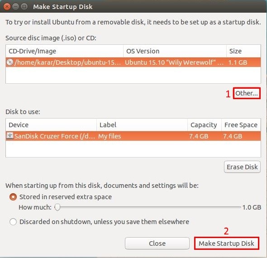This screenshot has width=267, height=258.
Task: Sort disks by the Capacity column header
Action: pos(205,125)
